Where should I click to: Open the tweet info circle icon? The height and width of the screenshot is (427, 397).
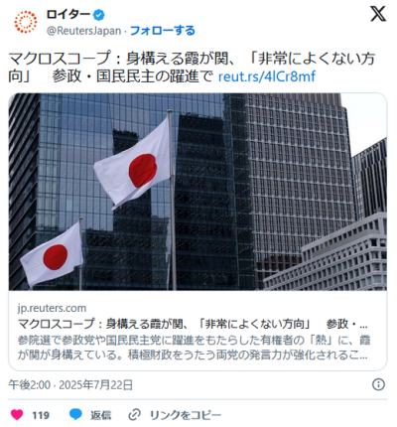[x=378, y=384]
